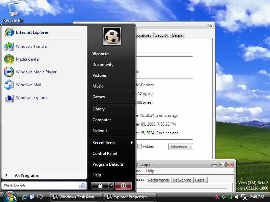This screenshot has height=202, width=270.
Task: Open Internet Explorer from Start menu
Action: (27, 32)
